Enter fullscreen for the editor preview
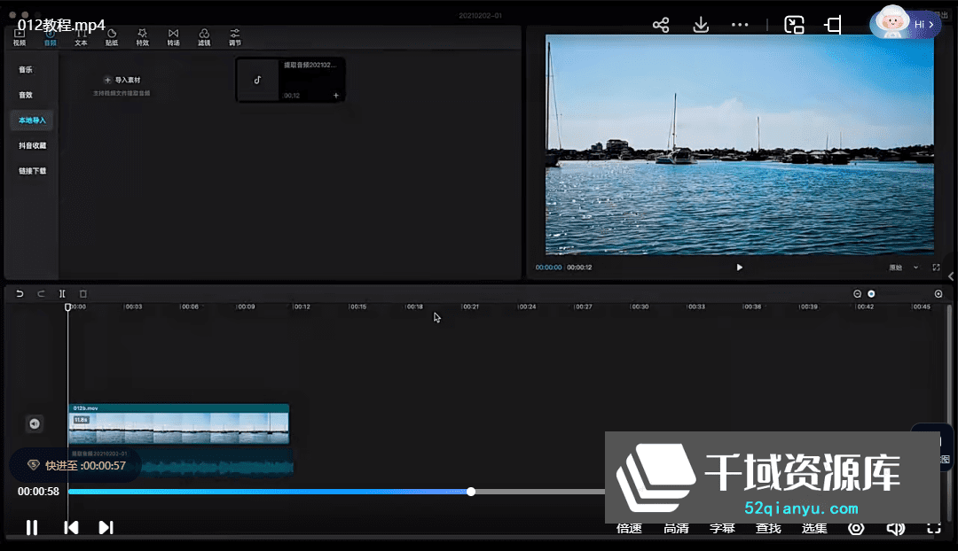 coord(936,268)
